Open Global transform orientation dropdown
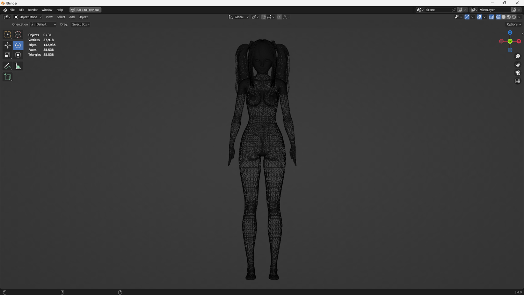The image size is (524, 295). click(239, 17)
